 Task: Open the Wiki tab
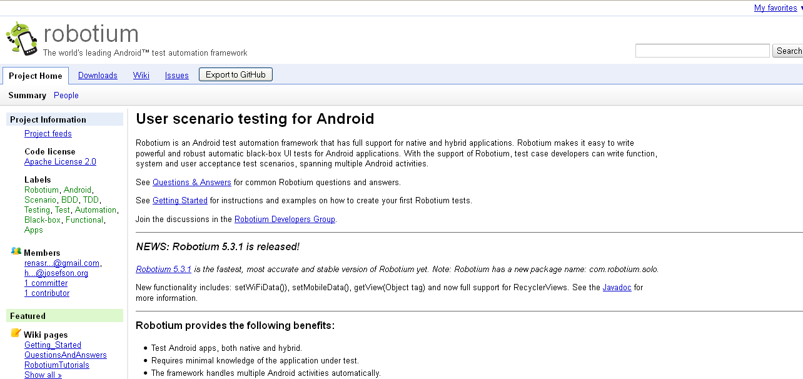click(141, 76)
